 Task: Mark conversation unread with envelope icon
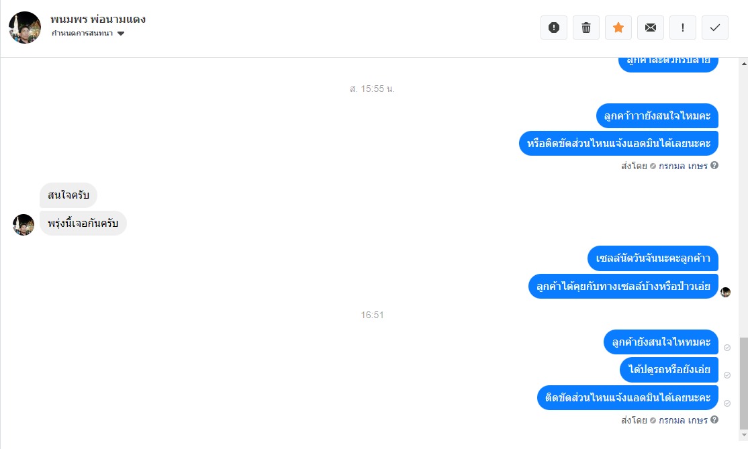coord(650,28)
